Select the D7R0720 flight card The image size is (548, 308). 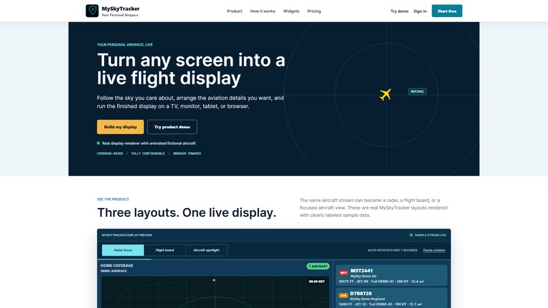point(392,298)
